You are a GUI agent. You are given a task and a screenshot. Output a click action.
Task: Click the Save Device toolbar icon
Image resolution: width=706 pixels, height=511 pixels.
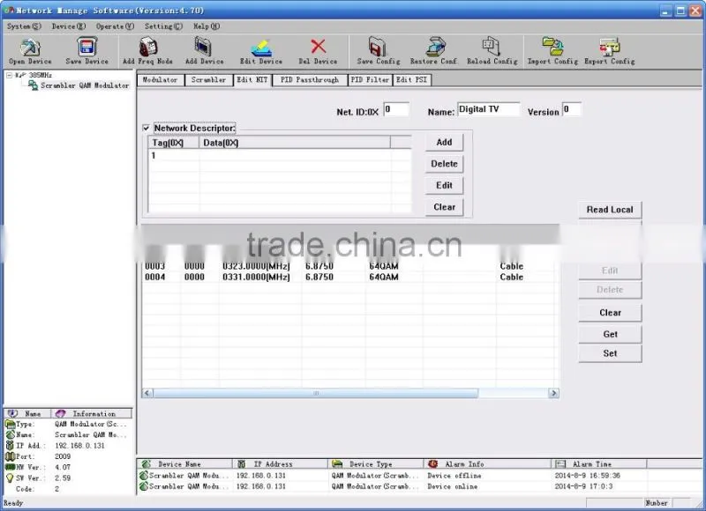click(86, 47)
